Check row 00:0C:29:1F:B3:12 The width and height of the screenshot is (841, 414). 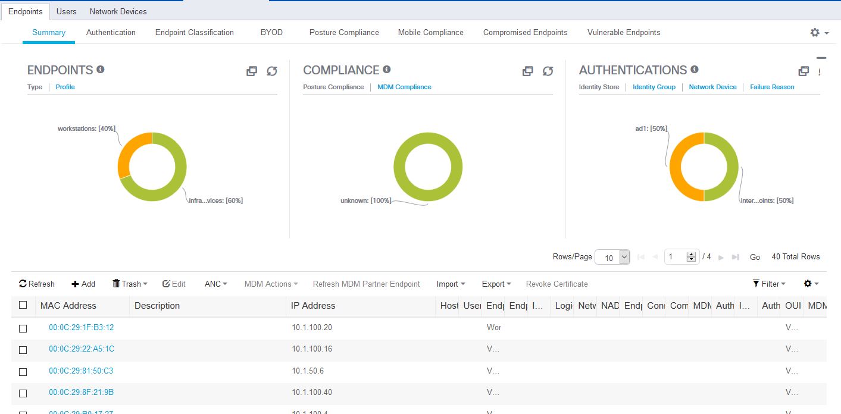point(23,328)
